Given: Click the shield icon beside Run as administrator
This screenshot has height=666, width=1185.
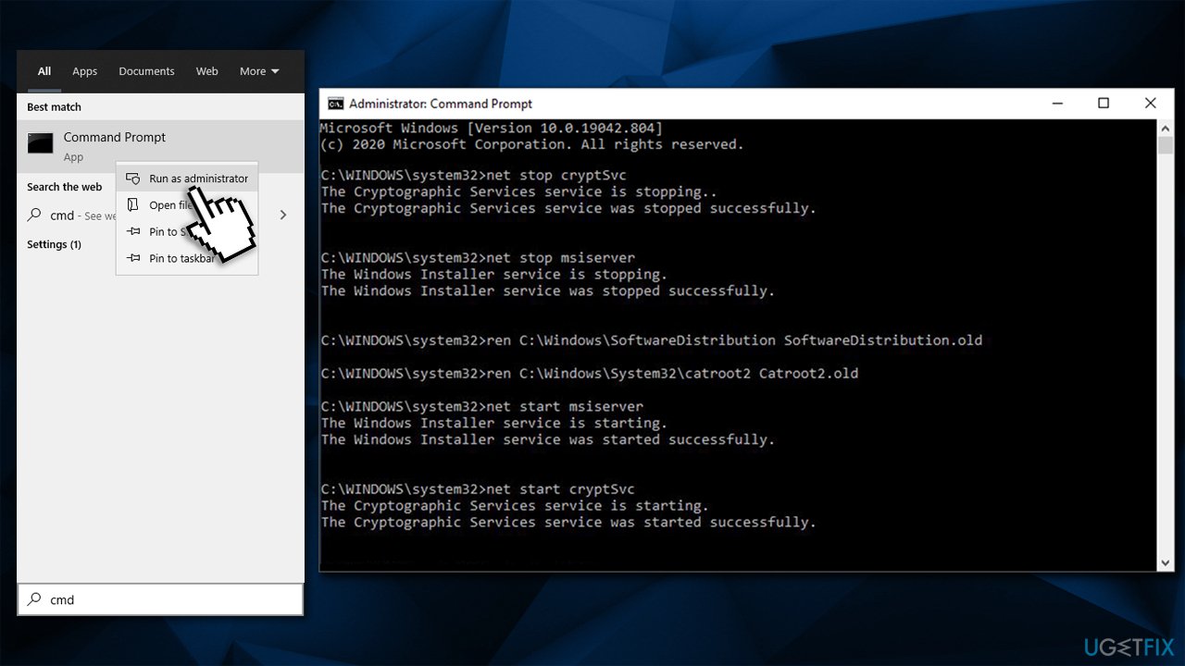Looking at the screenshot, I should [x=133, y=179].
